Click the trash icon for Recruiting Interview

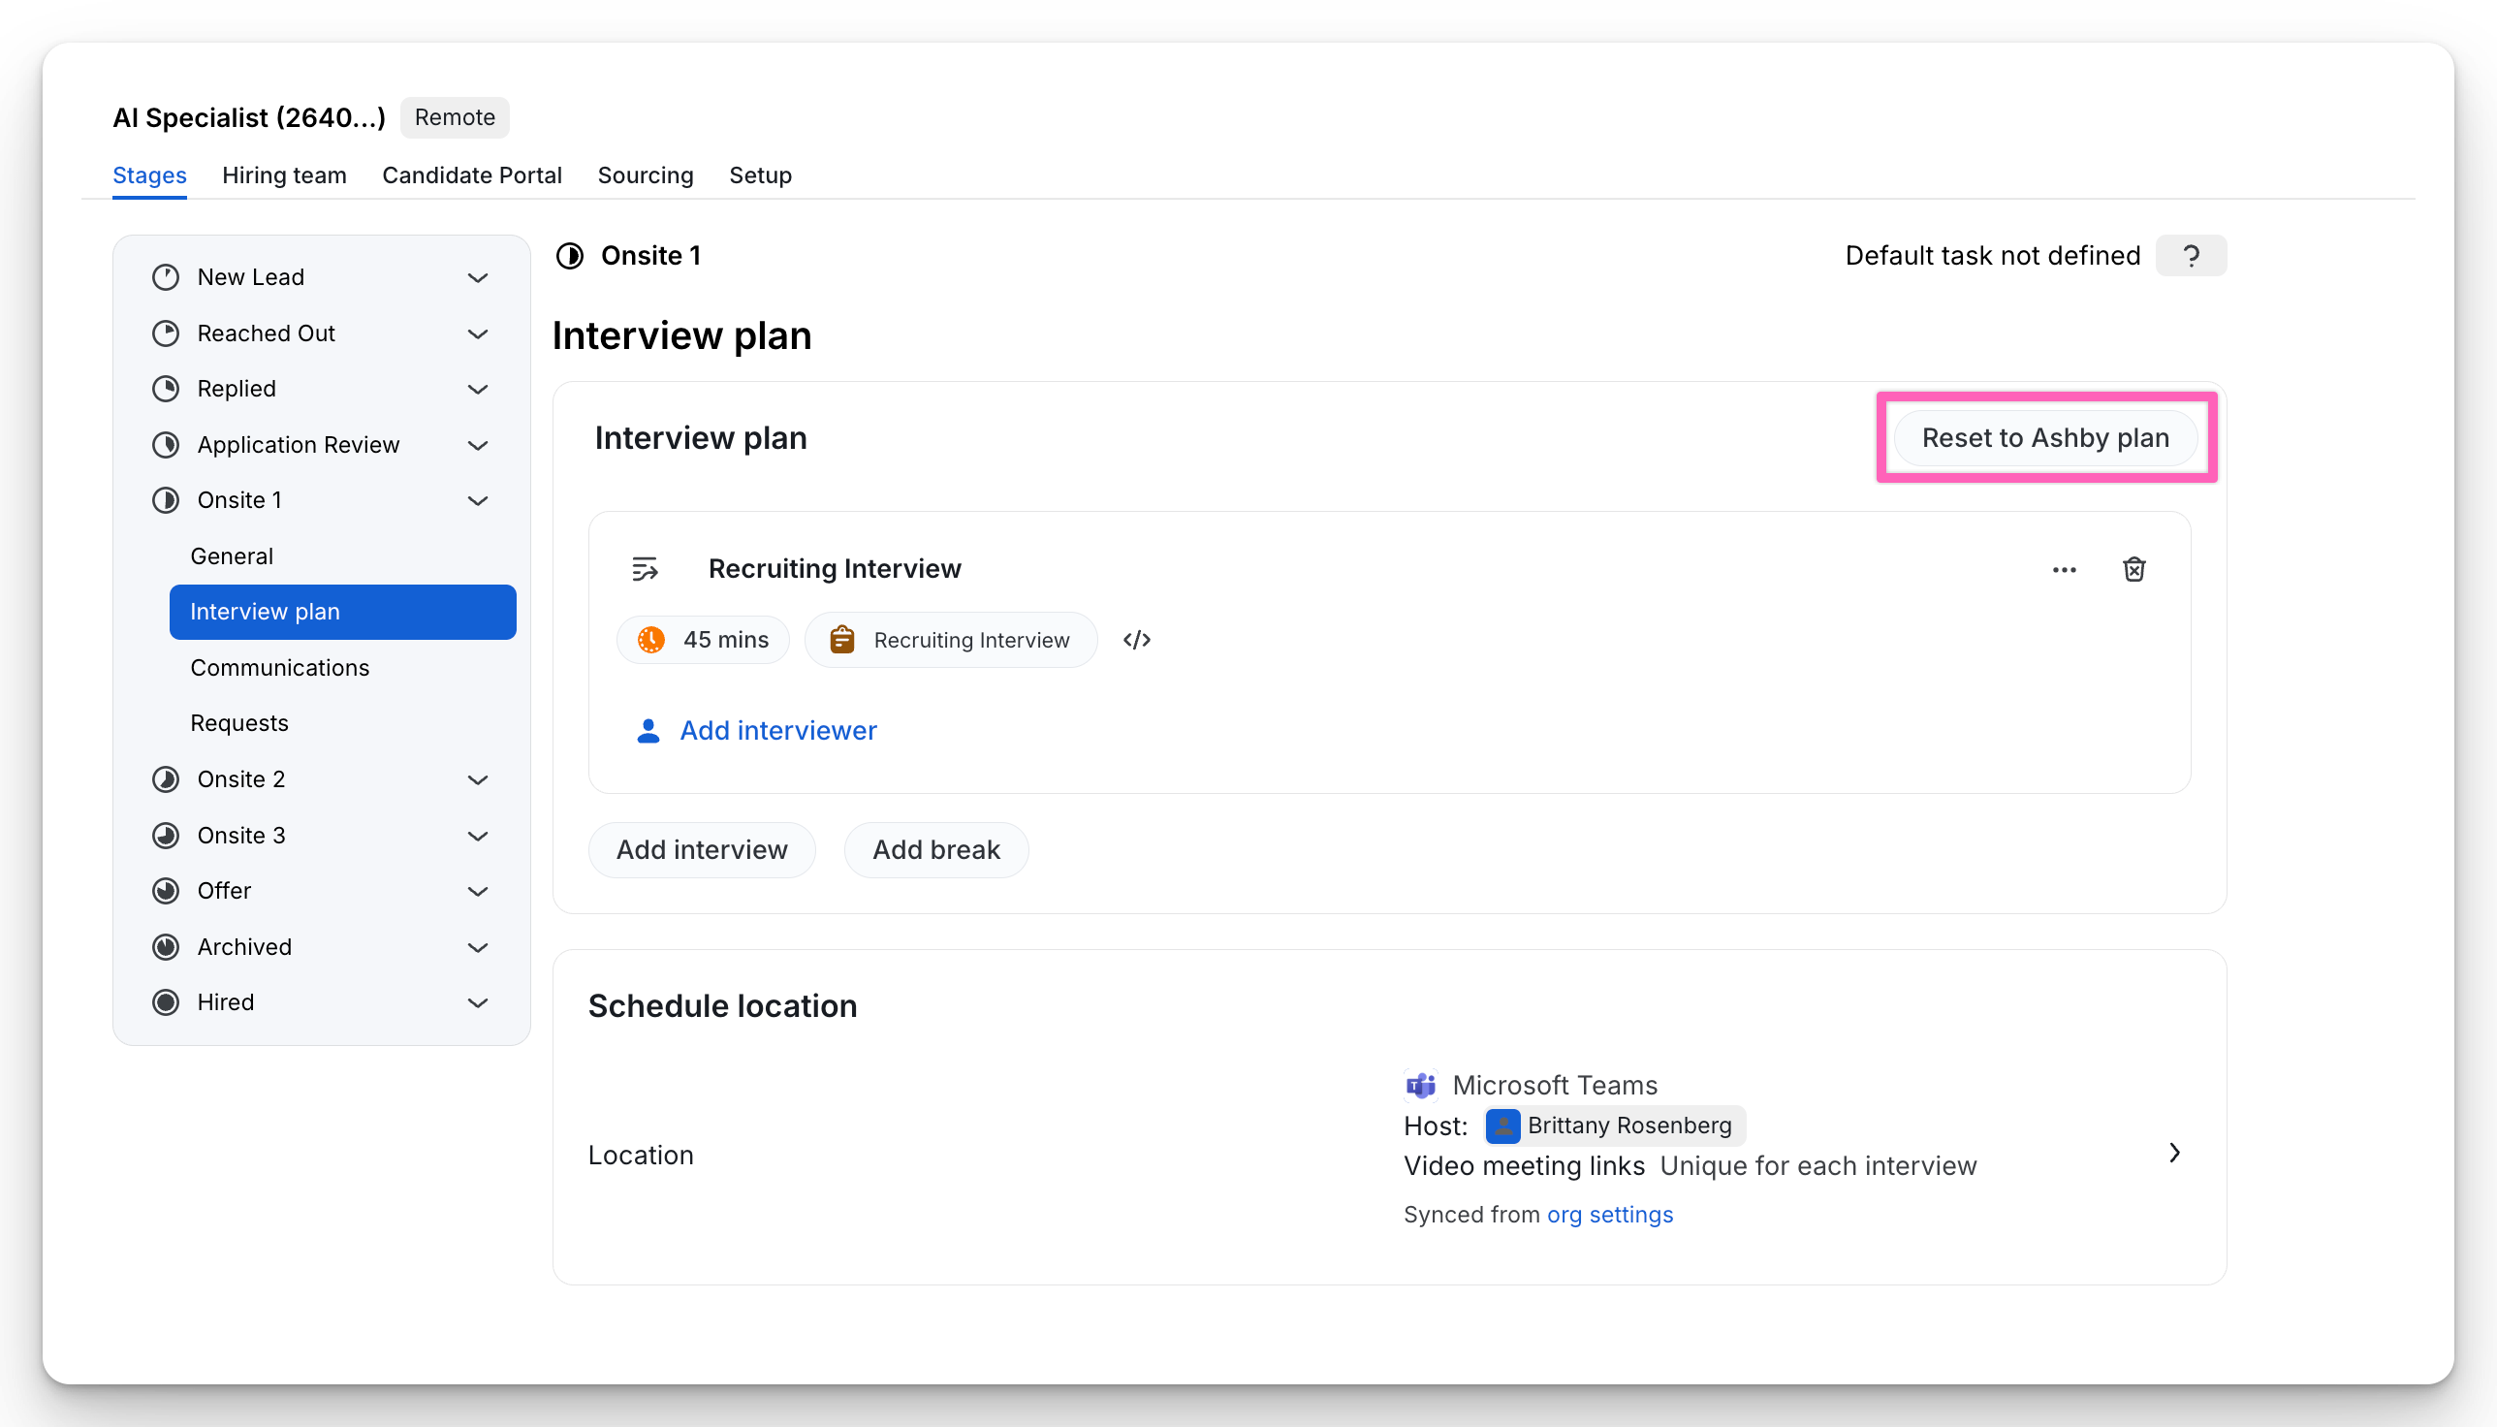(x=2134, y=569)
